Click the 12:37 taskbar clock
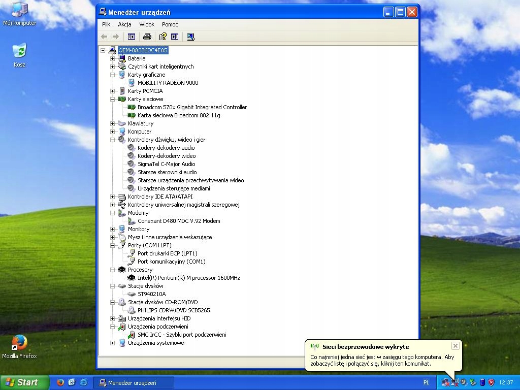Viewport: 520px width, 390px height. [x=506, y=383]
